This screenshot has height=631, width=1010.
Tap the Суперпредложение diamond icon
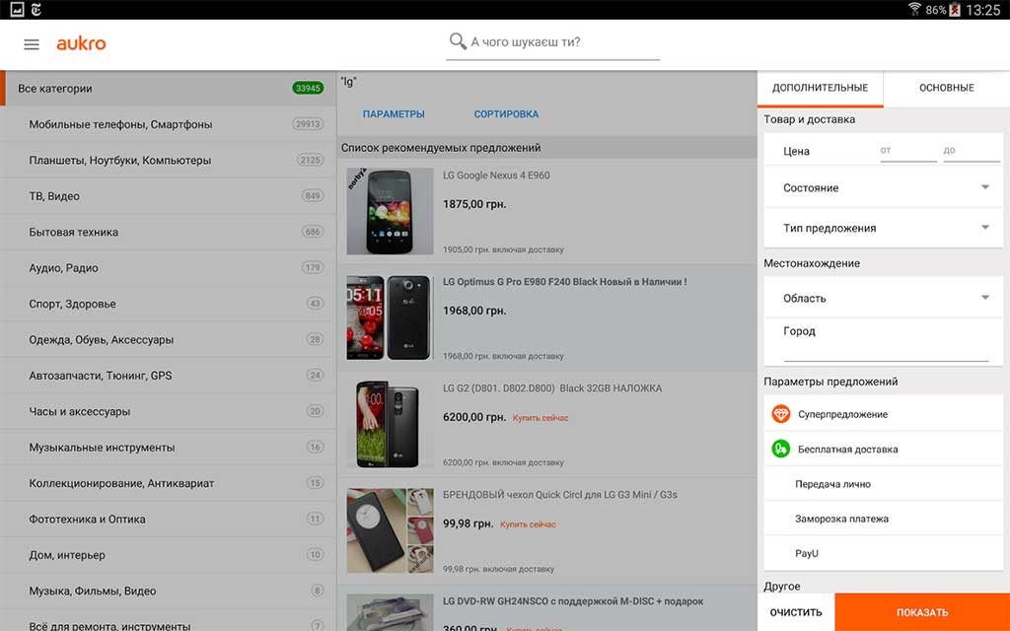(x=781, y=414)
